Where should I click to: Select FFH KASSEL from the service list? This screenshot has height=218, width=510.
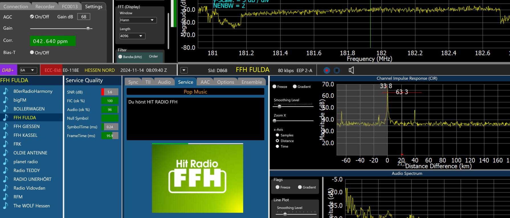pos(25,135)
